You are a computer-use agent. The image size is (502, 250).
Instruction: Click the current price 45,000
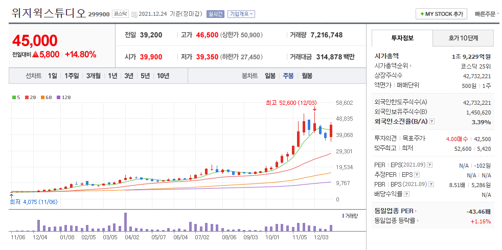coord(35,40)
